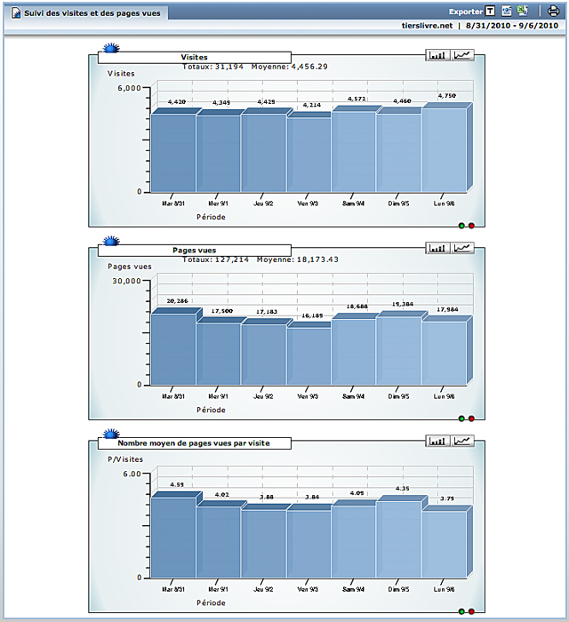Viewport: 569px width, 622px height.
Task: Show Pages vues chart as bar graph
Action: coord(437,248)
